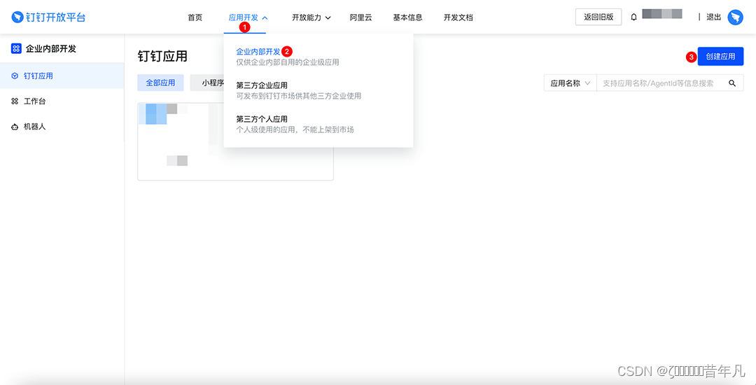Click the 工作台 grid icon in sidebar
The image size is (756, 385).
pos(15,101)
